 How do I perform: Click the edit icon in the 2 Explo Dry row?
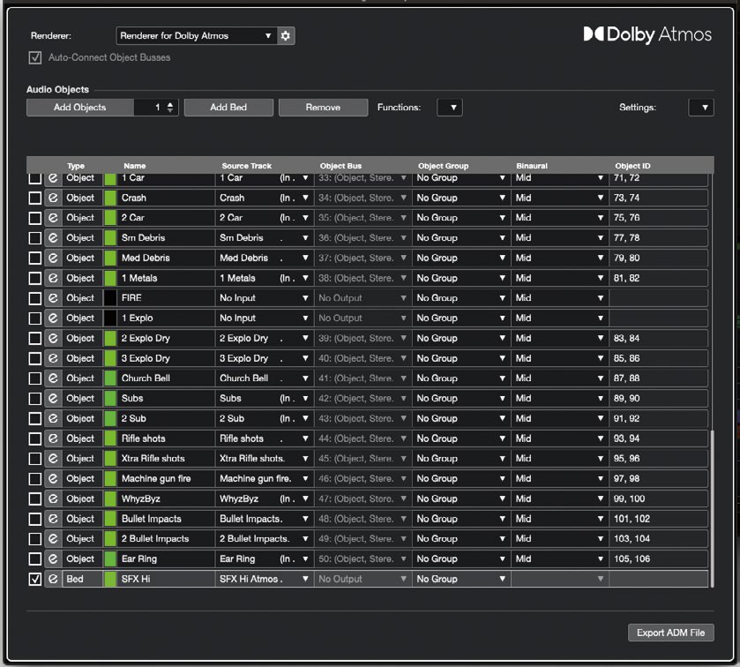coord(53,338)
